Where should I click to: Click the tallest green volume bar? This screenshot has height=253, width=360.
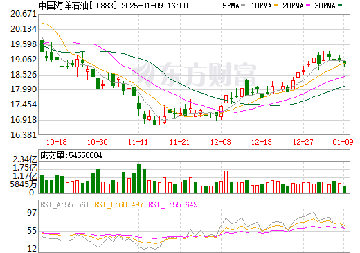click(139, 179)
